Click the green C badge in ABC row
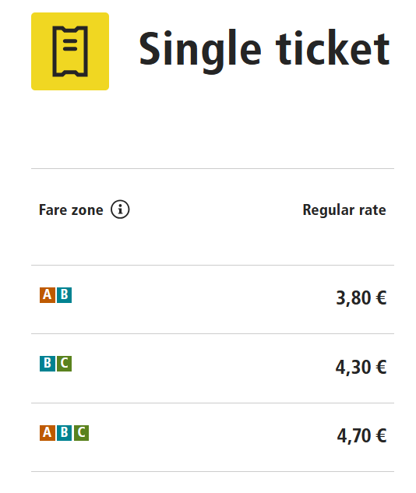416x493 pixels. click(x=82, y=432)
